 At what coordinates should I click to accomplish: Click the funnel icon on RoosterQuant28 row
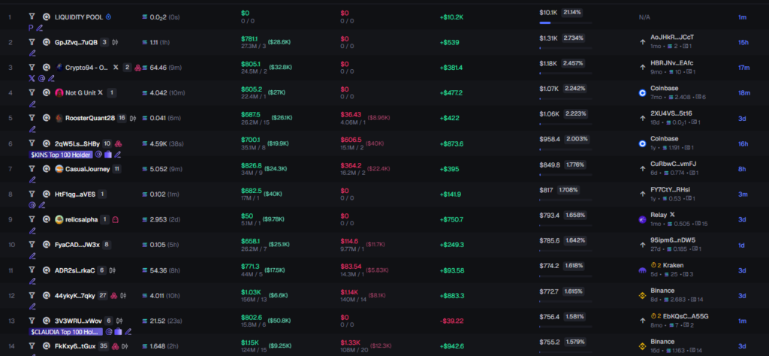click(x=32, y=118)
